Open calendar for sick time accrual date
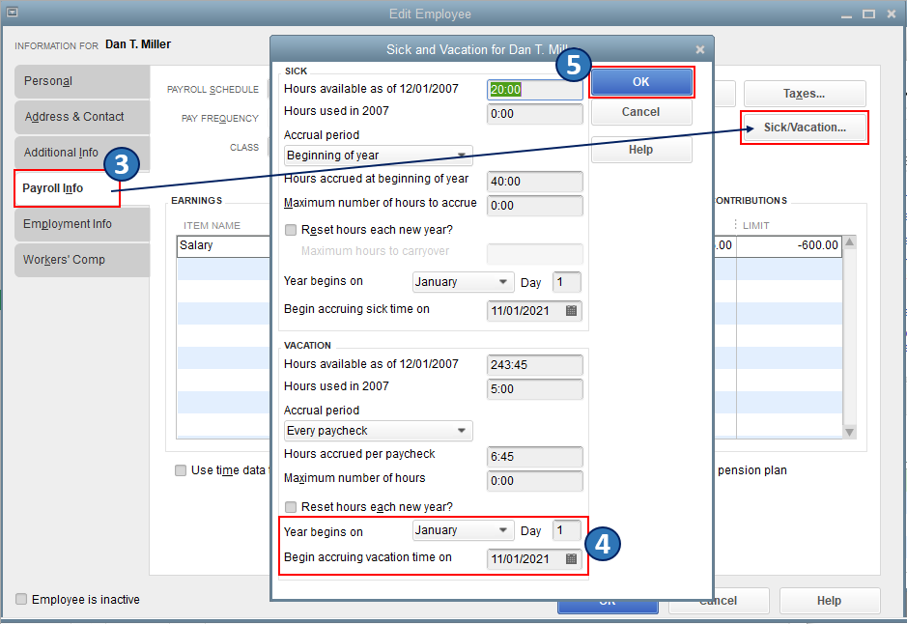Screen dimensions: 907x624 pyautogui.click(x=571, y=311)
